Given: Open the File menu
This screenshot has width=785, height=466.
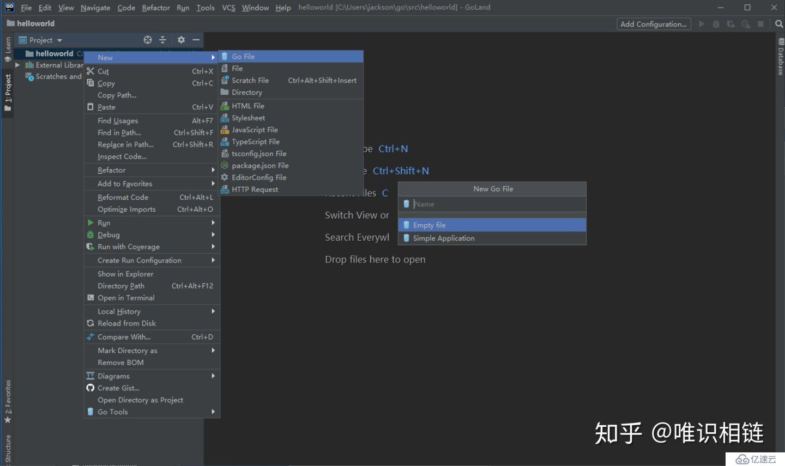Looking at the screenshot, I should (x=26, y=8).
